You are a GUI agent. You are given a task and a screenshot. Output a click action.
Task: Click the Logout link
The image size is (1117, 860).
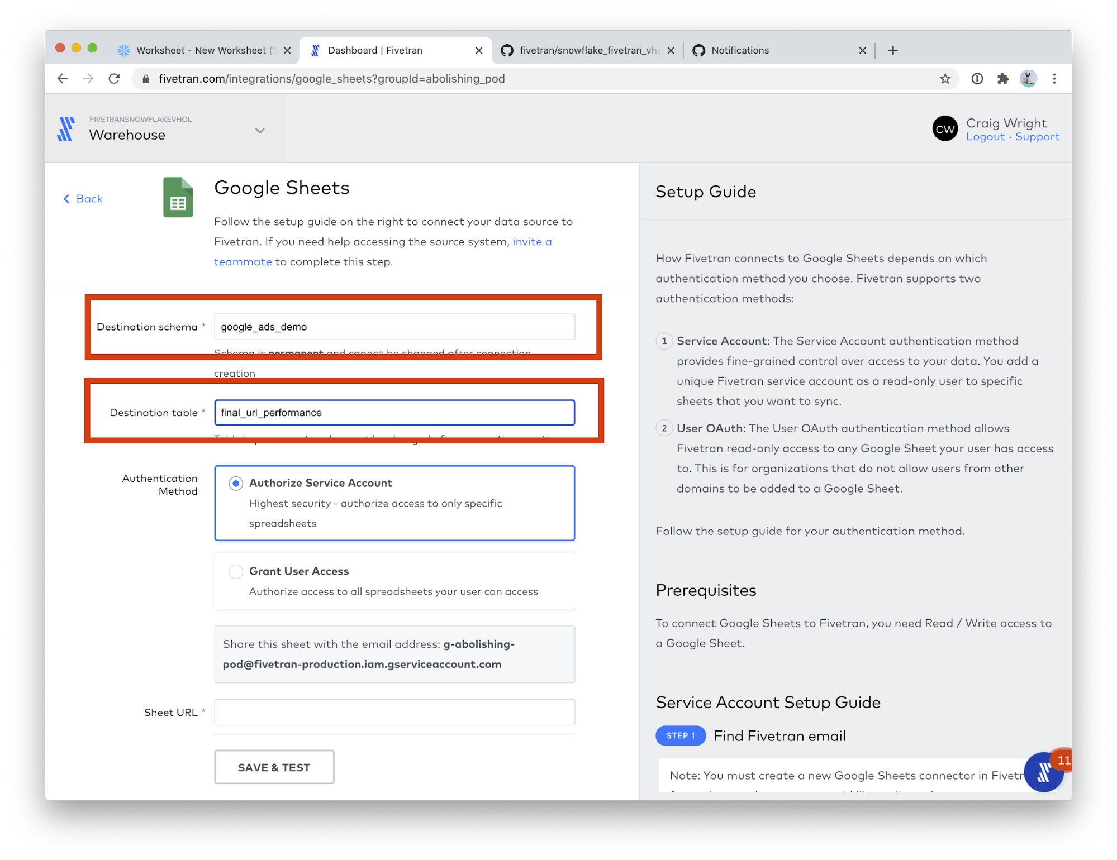(x=985, y=137)
